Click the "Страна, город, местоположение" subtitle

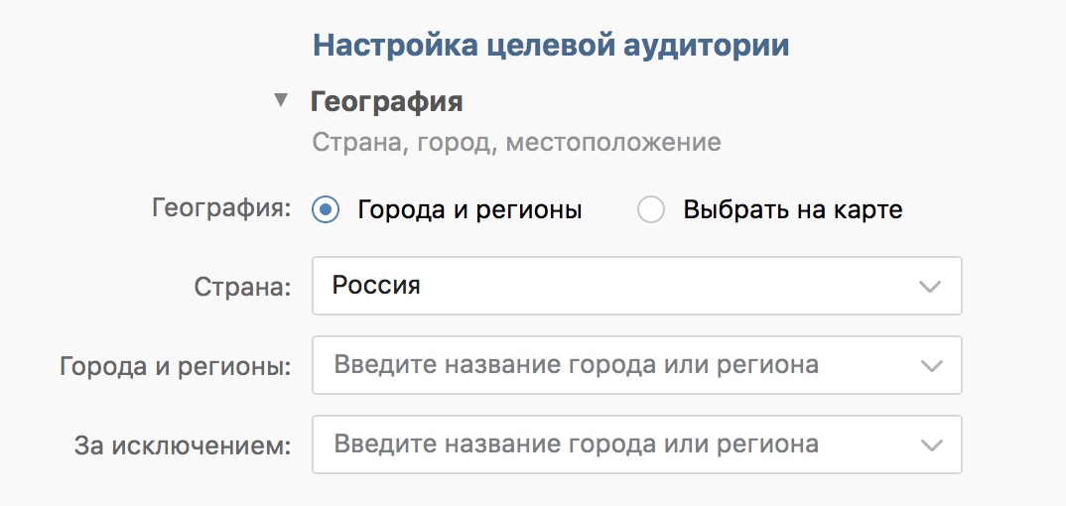(516, 142)
